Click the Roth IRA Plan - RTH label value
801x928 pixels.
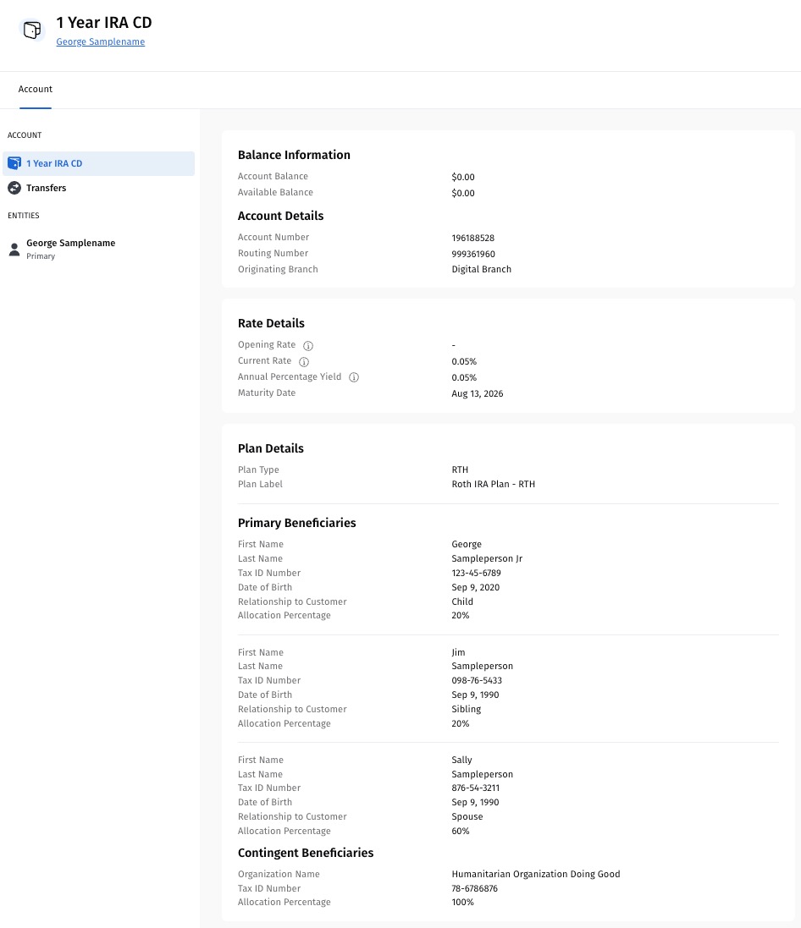493,485
